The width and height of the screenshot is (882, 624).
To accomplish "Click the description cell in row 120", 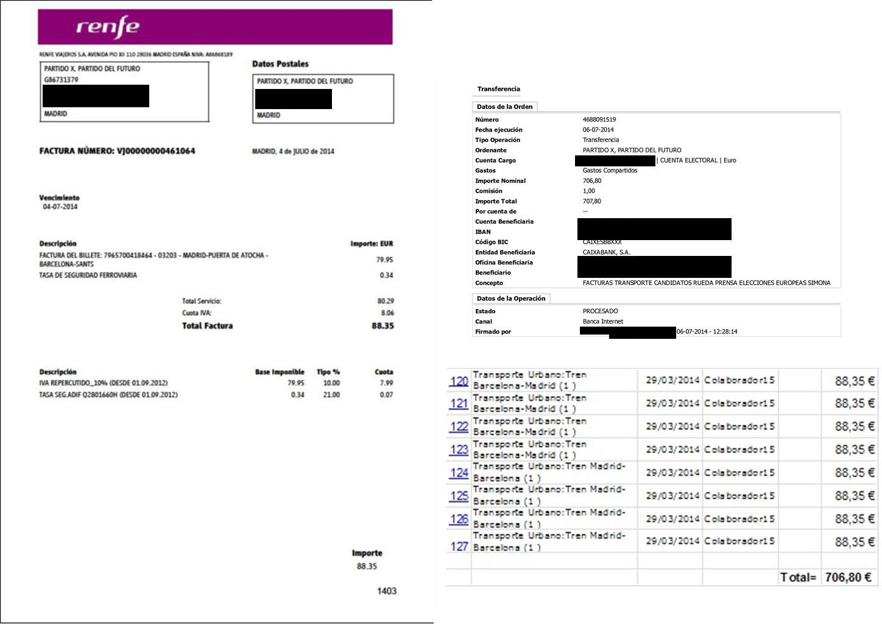I will pyautogui.click(x=554, y=380).
